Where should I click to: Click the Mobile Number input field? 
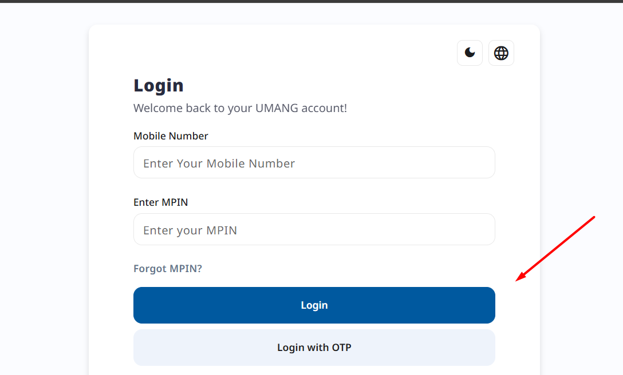point(314,162)
